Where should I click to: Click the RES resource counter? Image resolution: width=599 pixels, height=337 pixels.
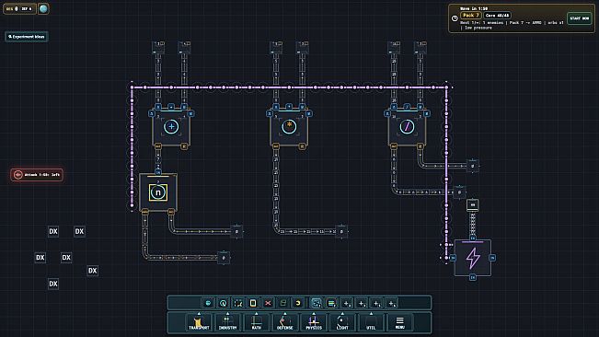(x=11, y=8)
